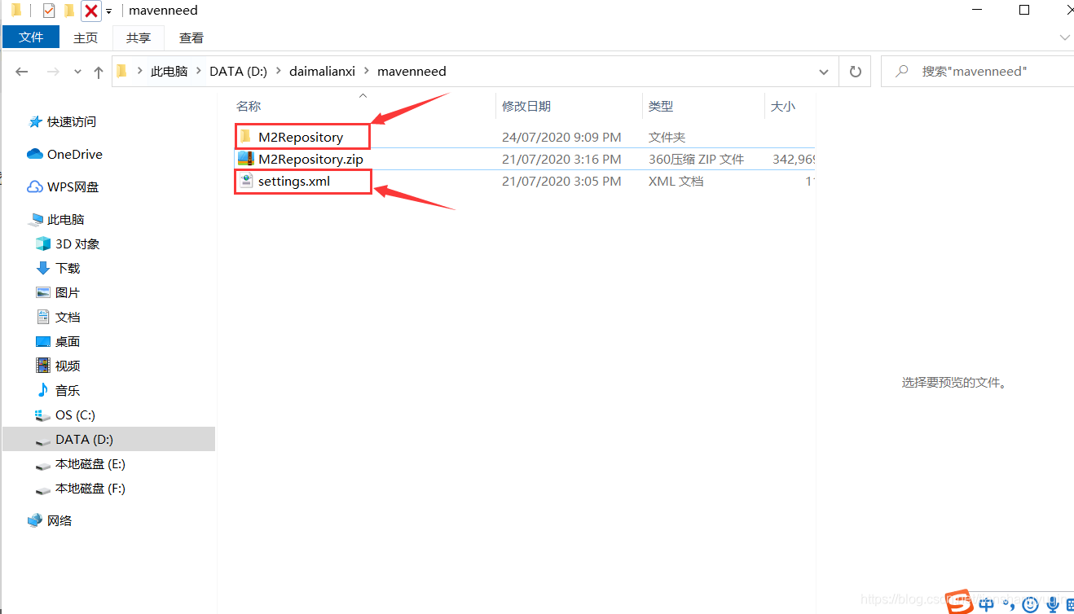Sort files by the 修改日期 column
The width and height of the screenshot is (1074, 614).
pos(526,106)
